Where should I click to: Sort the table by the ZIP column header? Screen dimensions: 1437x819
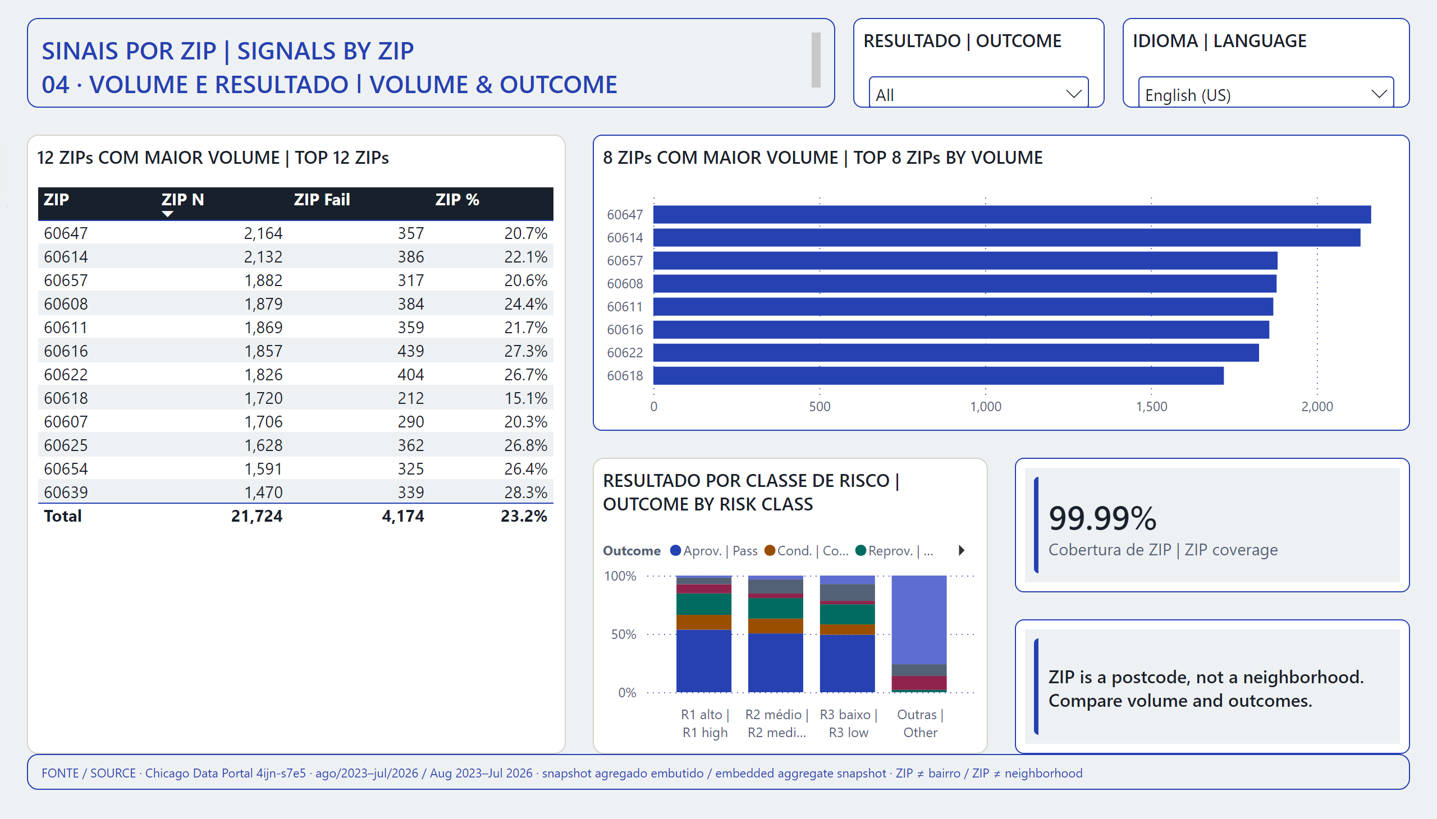(x=56, y=200)
